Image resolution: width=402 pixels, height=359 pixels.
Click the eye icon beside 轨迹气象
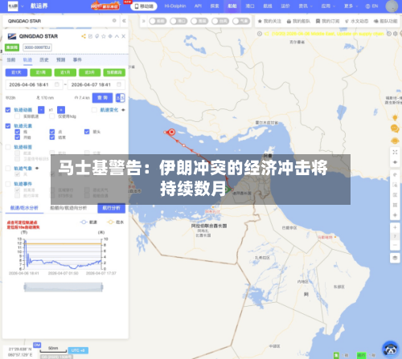37,169
